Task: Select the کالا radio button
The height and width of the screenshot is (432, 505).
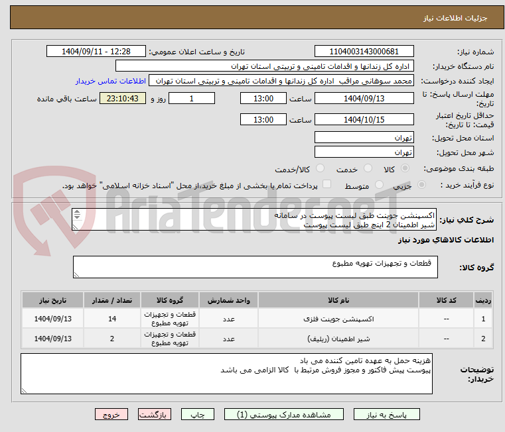Action: 405,168
